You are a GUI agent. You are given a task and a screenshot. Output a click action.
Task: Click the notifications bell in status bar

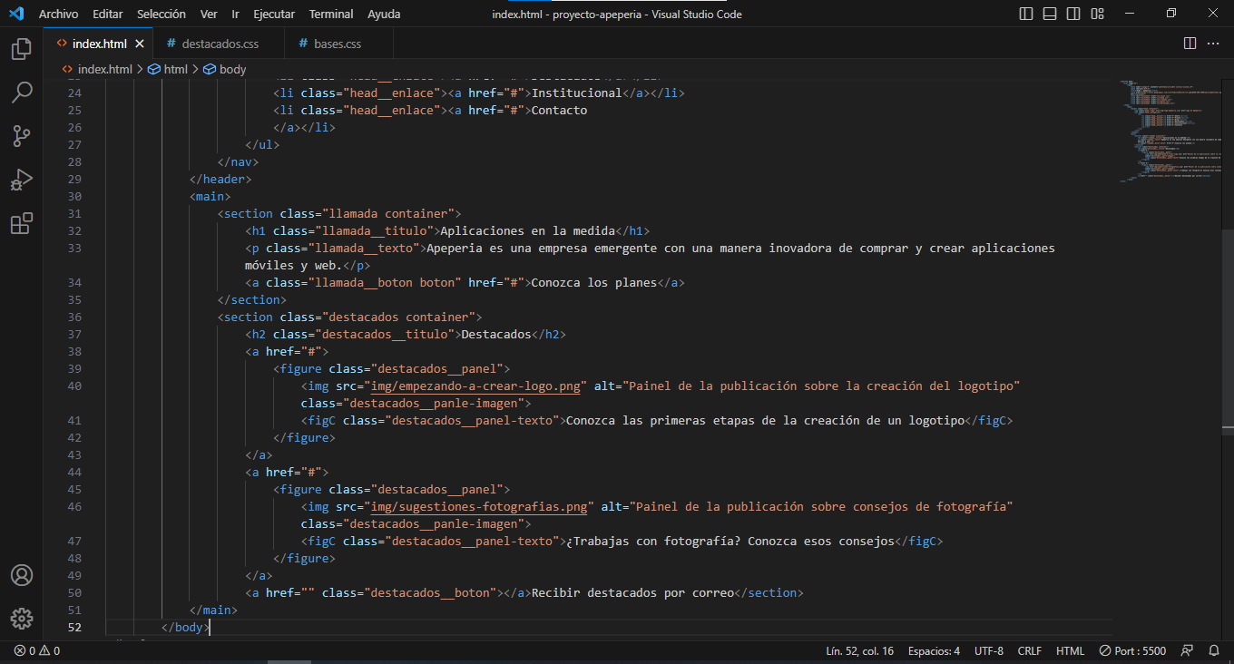1214,650
